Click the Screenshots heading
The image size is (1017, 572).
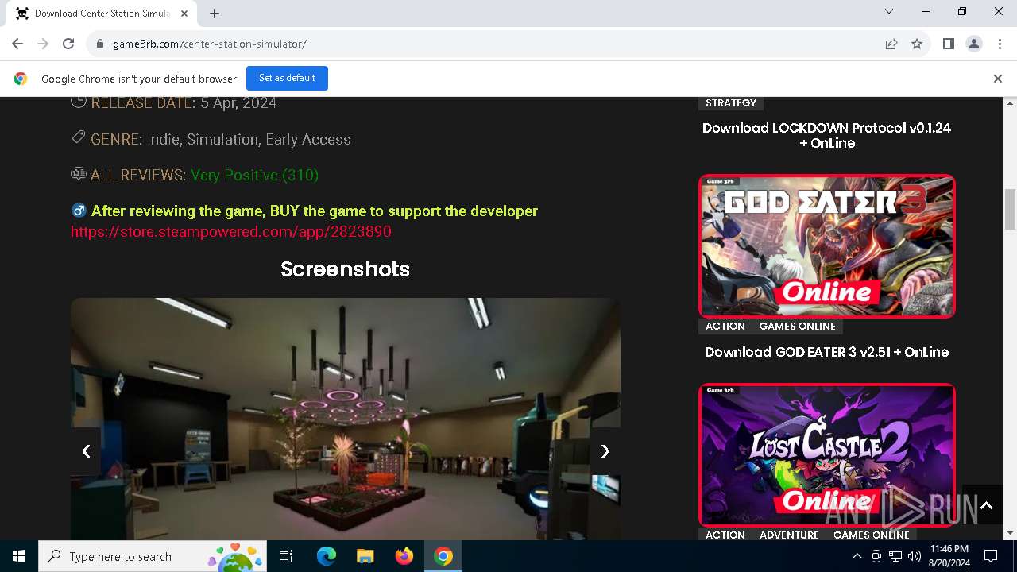345,269
